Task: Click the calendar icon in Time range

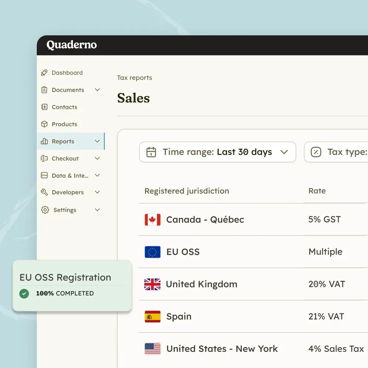Action: click(151, 152)
